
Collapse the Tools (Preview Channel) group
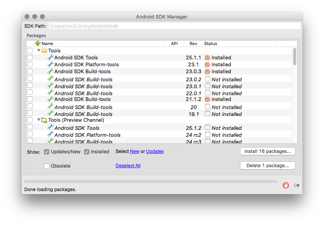(x=39, y=120)
